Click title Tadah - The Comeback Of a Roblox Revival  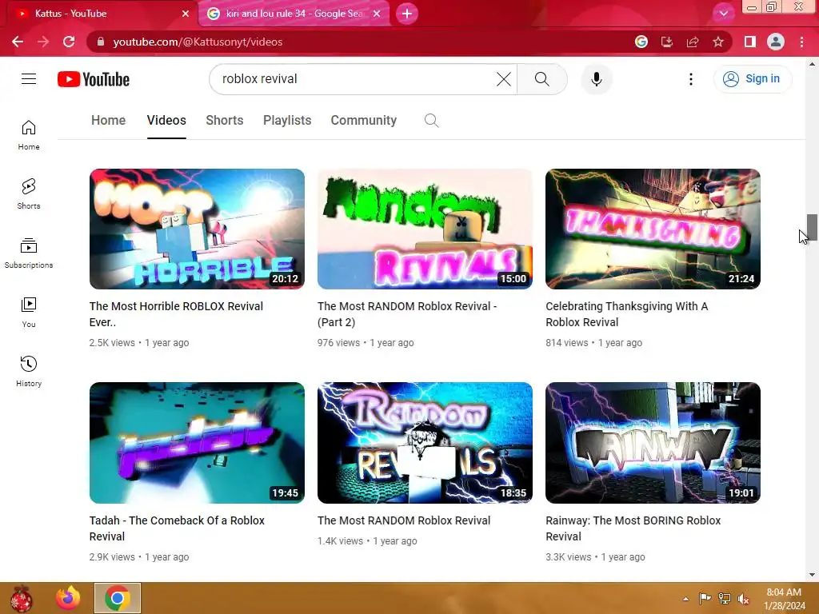[x=177, y=528]
